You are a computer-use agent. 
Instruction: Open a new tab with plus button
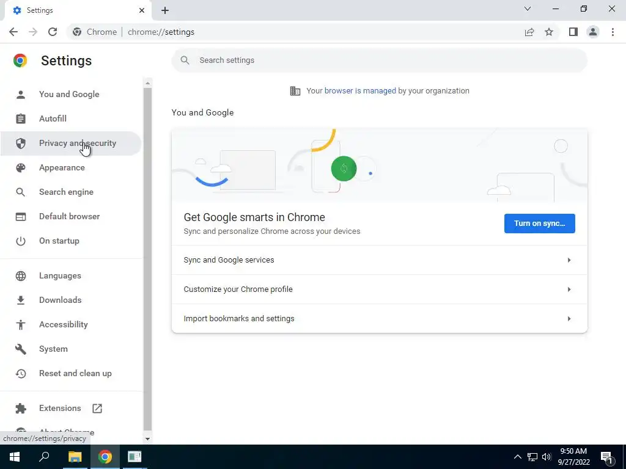165,10
